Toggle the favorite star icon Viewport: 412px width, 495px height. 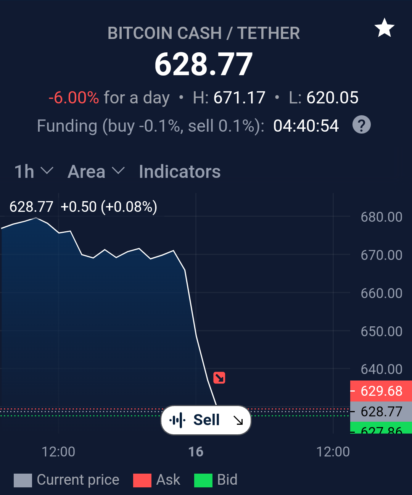tap(384, 28)
